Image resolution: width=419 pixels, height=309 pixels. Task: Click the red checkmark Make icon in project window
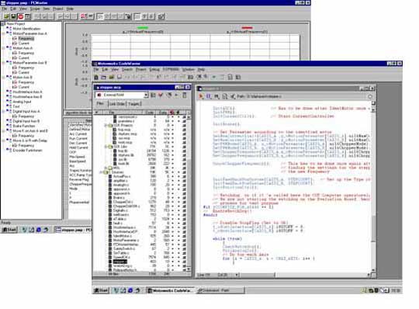point(161,95)
